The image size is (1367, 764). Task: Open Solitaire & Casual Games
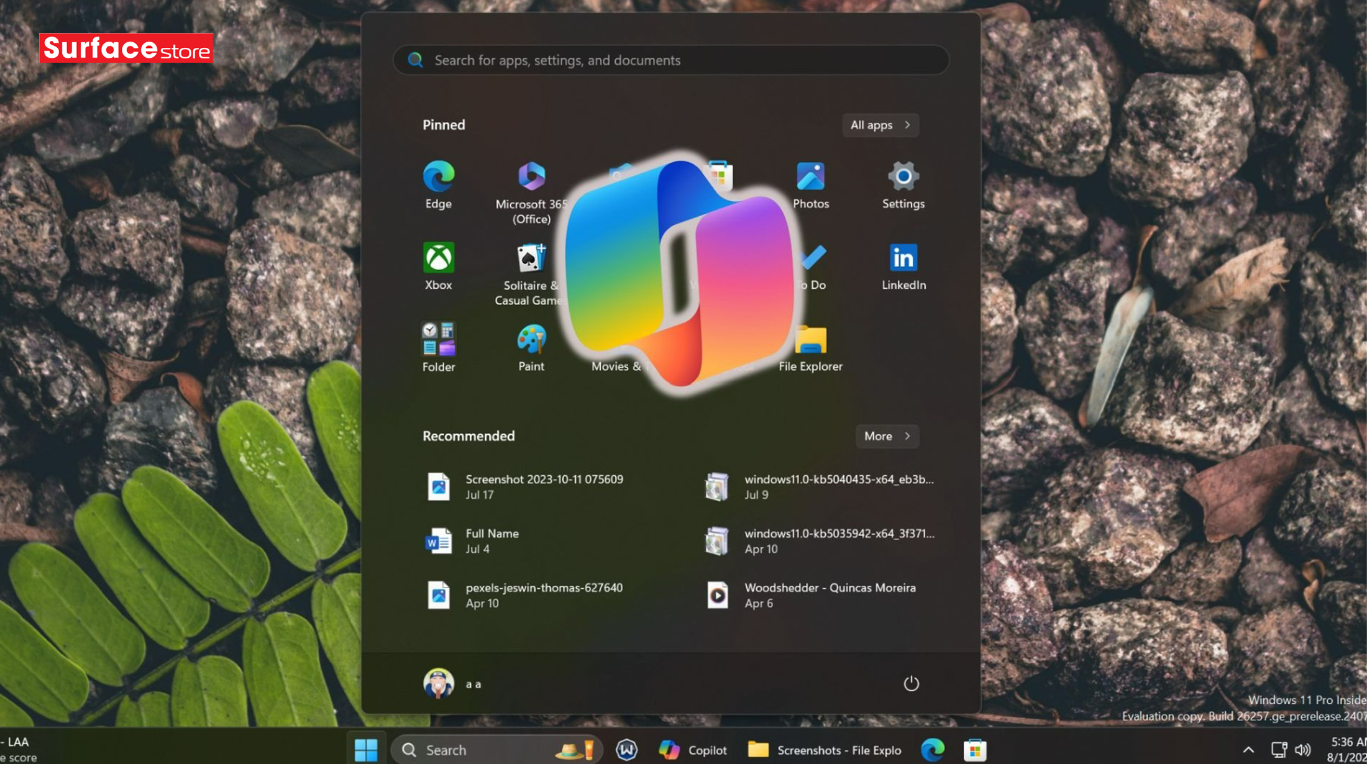pos(530,261)
